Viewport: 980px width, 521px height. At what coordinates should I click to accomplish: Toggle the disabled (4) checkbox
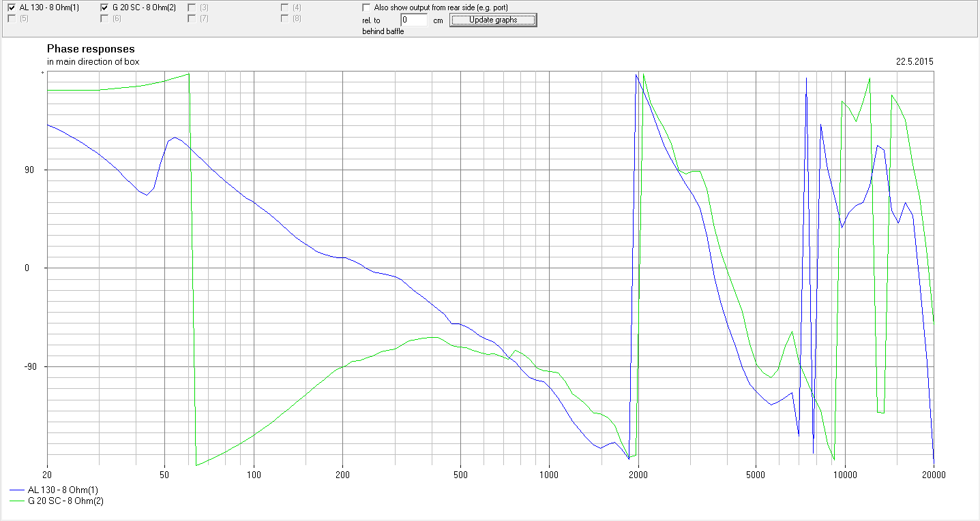tap(285, 7)
